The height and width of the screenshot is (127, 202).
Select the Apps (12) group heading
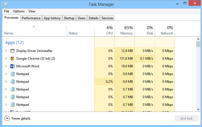point(14,43)
